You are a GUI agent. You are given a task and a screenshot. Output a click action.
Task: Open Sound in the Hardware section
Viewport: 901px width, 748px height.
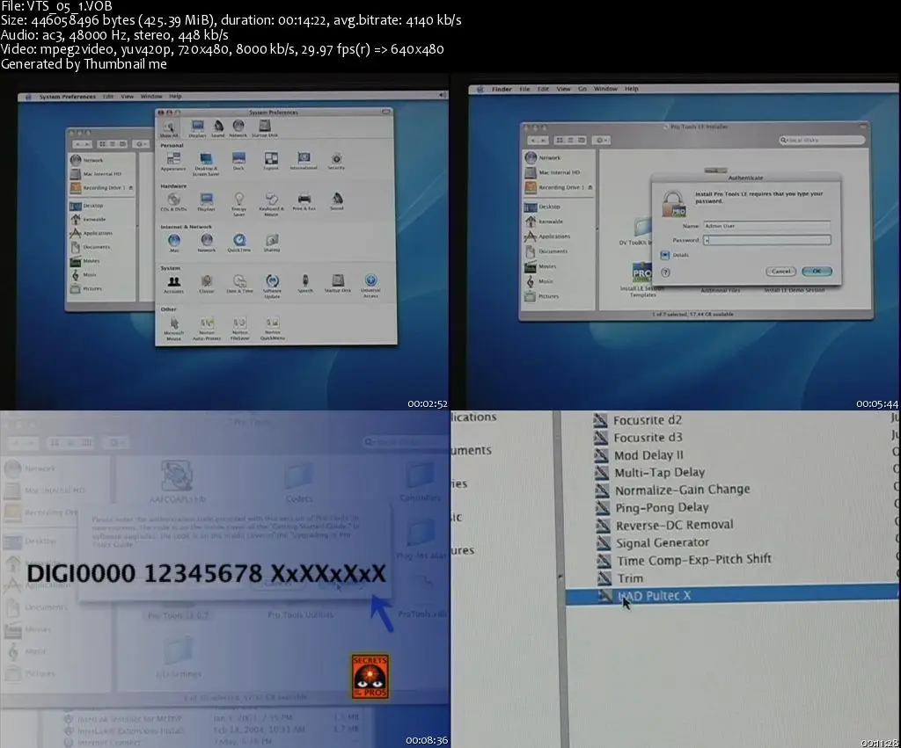point(337,201)
